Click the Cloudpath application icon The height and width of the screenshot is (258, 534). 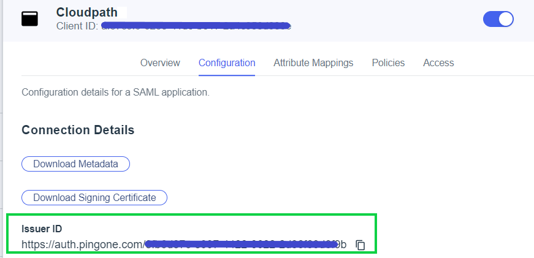(29, 19)
